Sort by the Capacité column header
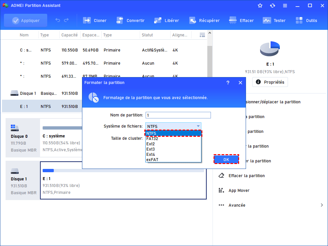Image resolution: width=328 pixels, height=246 pixels. (x=70, y=35)
